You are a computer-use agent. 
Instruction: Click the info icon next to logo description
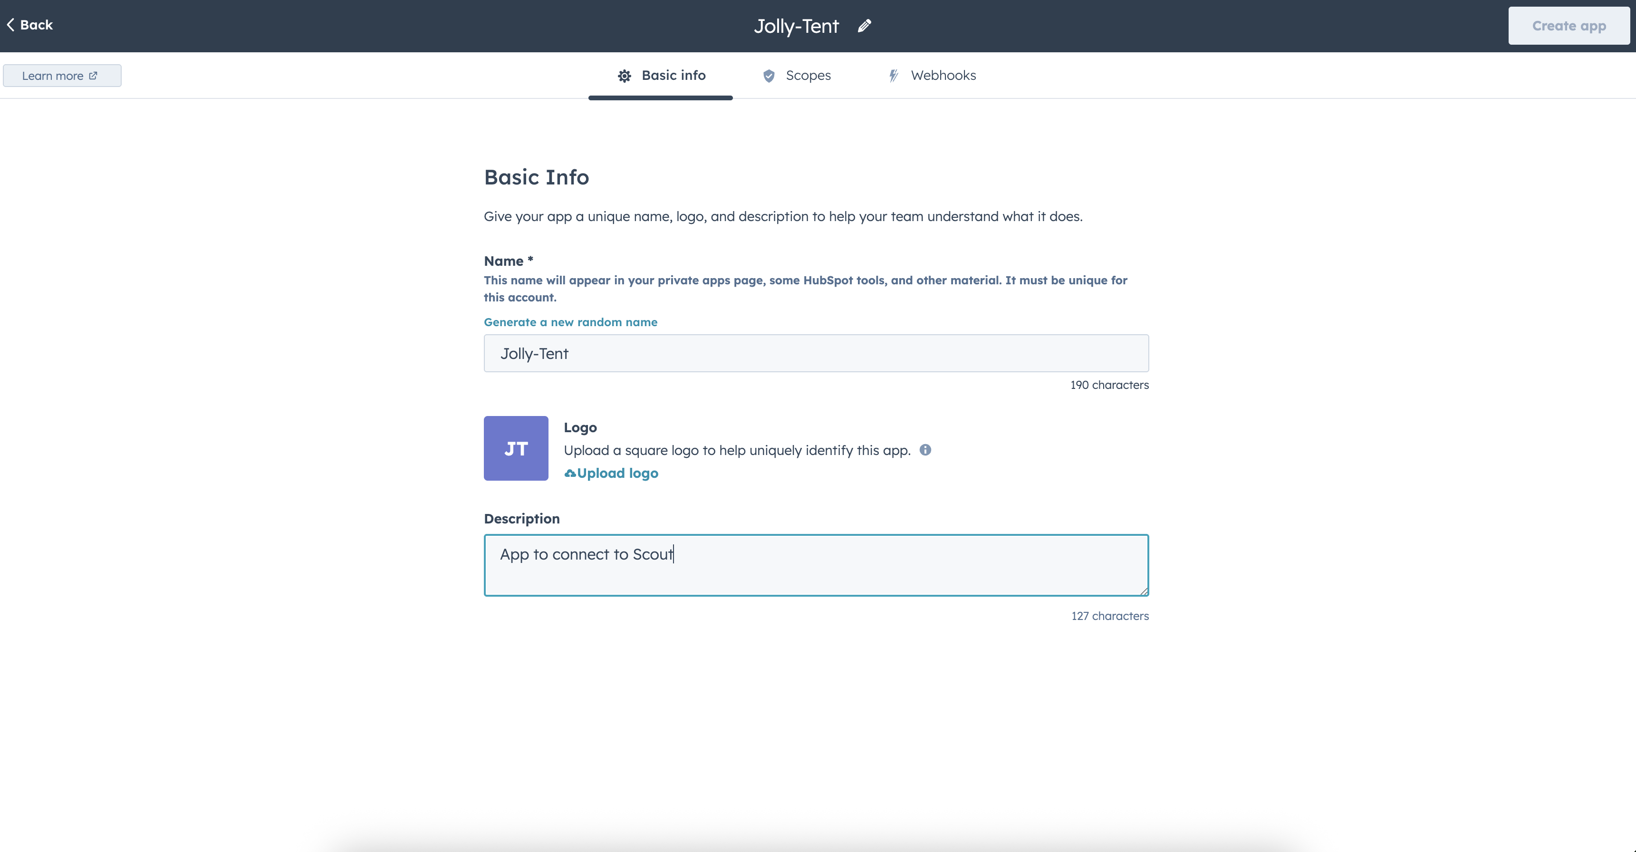click(x=925, y=450)
